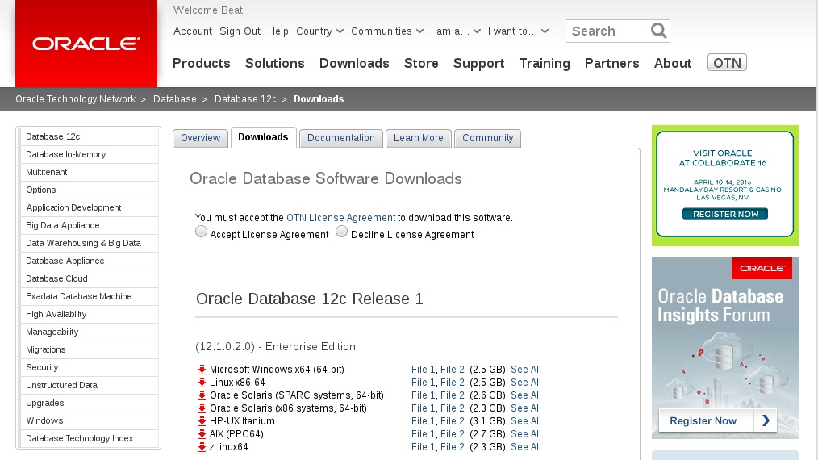Click the Register Now collaborate banner button
This screenshot has width=818, height=460.
pyautogui.click(x=725, y=214)
